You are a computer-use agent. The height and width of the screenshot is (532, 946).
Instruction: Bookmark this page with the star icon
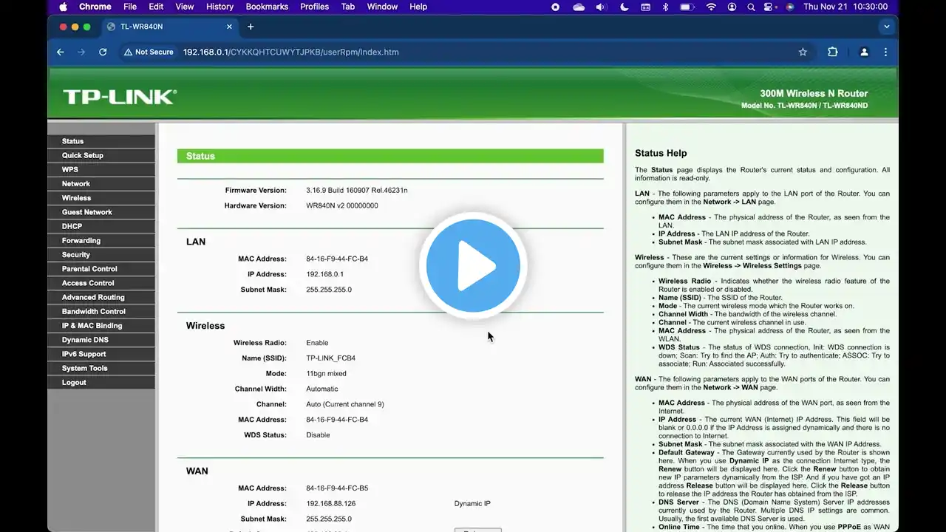[803, 52]
